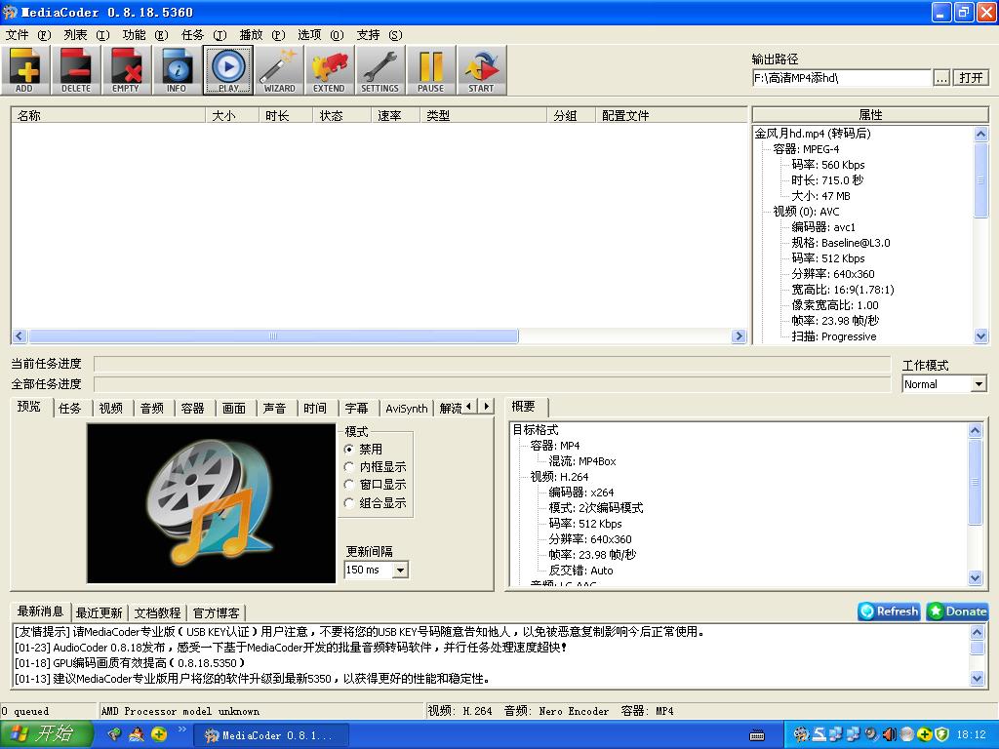999x749 pixels.
Task: Open the 工作模式 Normal dropdown
Action: tap(979, 384)
